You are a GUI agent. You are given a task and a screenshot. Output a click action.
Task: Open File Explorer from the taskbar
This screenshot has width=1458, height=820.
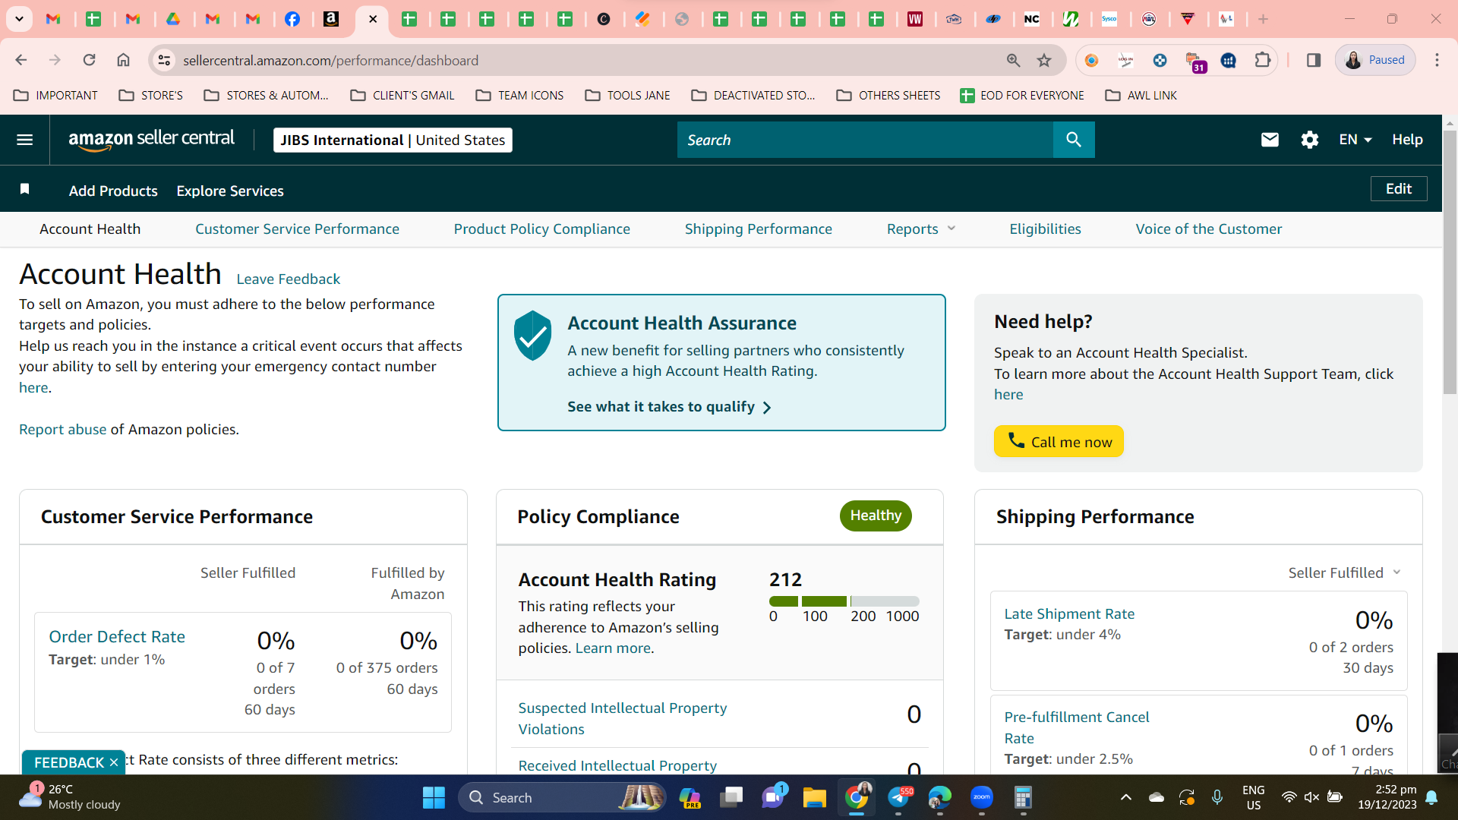point(815,797)
